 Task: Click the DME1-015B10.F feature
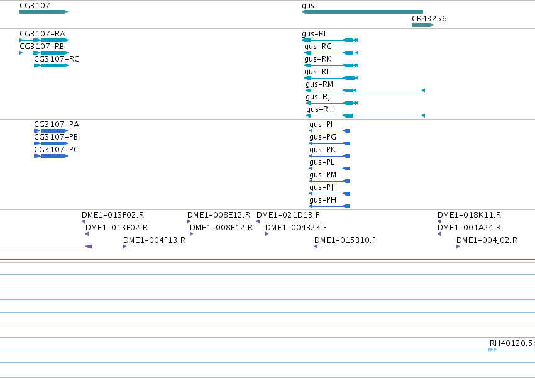316,247
